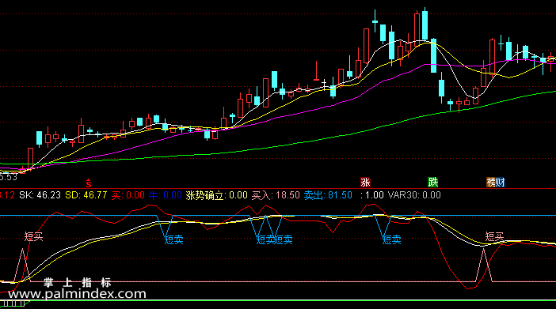Click the rightmost pink 短买 signal label
The height and width of the screenshot is (309, 556).
(x=494, y=236)
